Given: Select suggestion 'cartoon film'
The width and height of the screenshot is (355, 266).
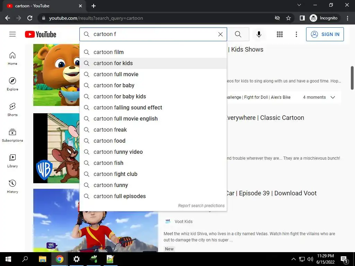Looking at the screenshot, I should coord(153,52).
